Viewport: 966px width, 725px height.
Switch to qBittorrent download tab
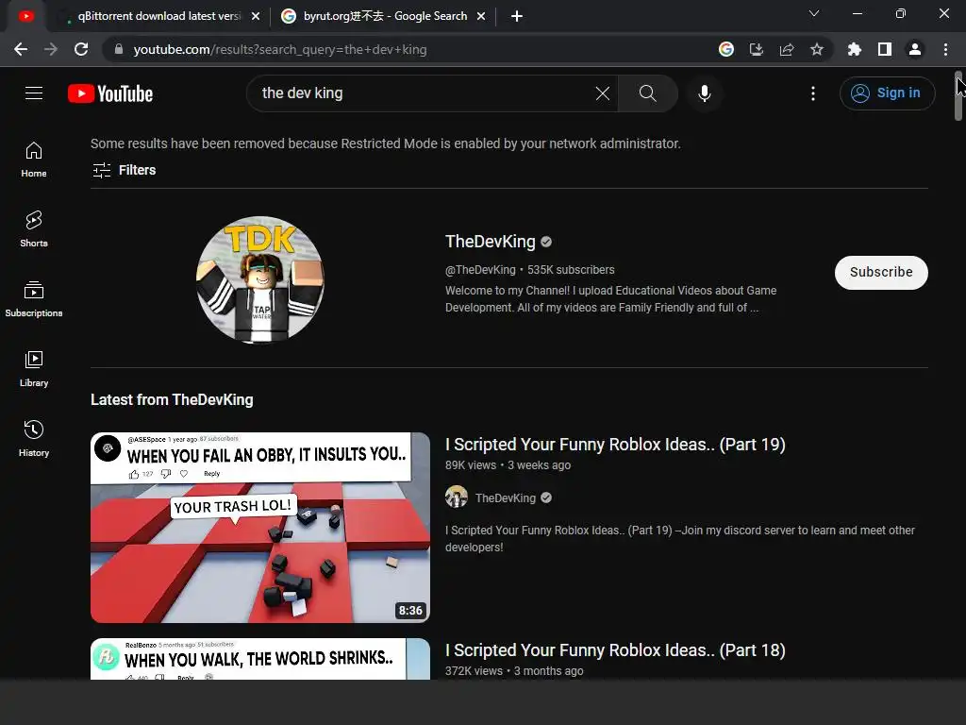(158, 16)
